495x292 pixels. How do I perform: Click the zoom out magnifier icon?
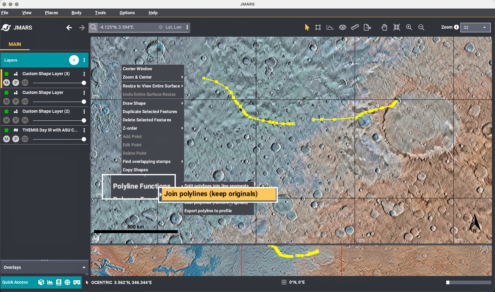[x=421, y=27]
